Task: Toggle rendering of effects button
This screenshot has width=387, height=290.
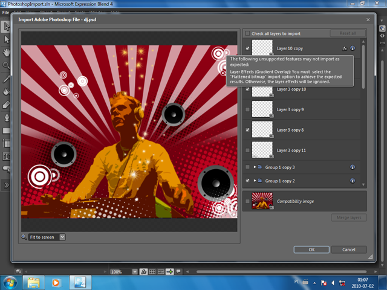Action: tap(143, 271)
